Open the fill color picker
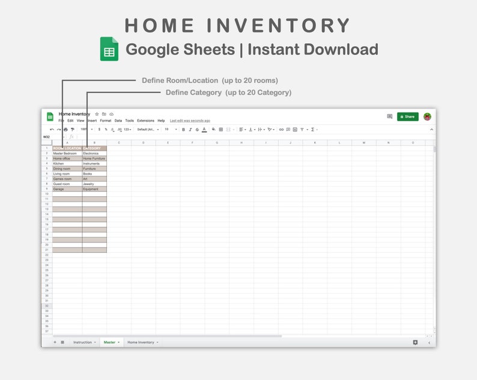477x380 pixels. pos(213,130)
